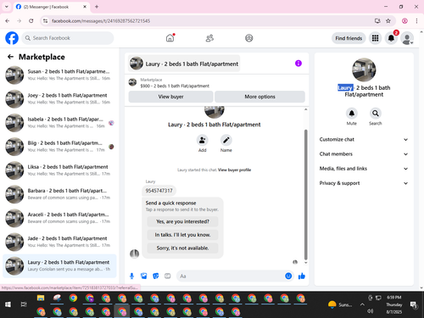Record a voice clip with microphone icon

[x=131, y=276]
